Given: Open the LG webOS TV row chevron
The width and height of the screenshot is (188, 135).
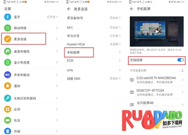Looking at the screenshot, I should click(182, 80).
